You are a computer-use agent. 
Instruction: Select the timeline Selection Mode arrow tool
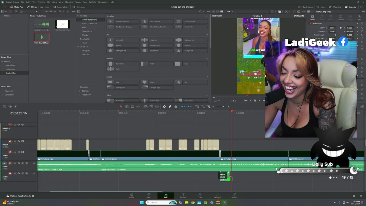tap(121, 106)
